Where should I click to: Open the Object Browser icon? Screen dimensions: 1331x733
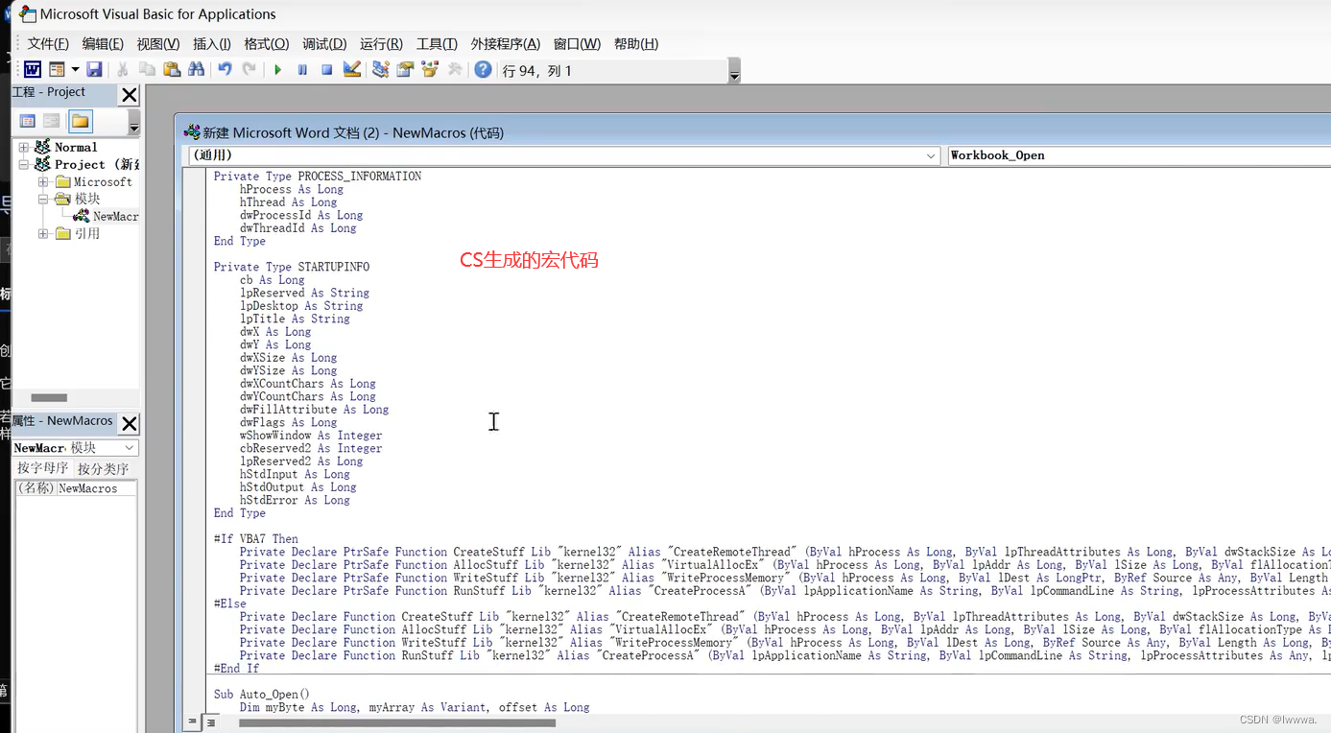(430, 69)
